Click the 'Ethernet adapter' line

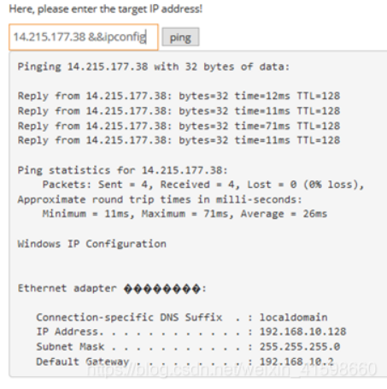[112, 289]
